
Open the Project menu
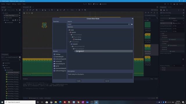(x=8, y=4)
